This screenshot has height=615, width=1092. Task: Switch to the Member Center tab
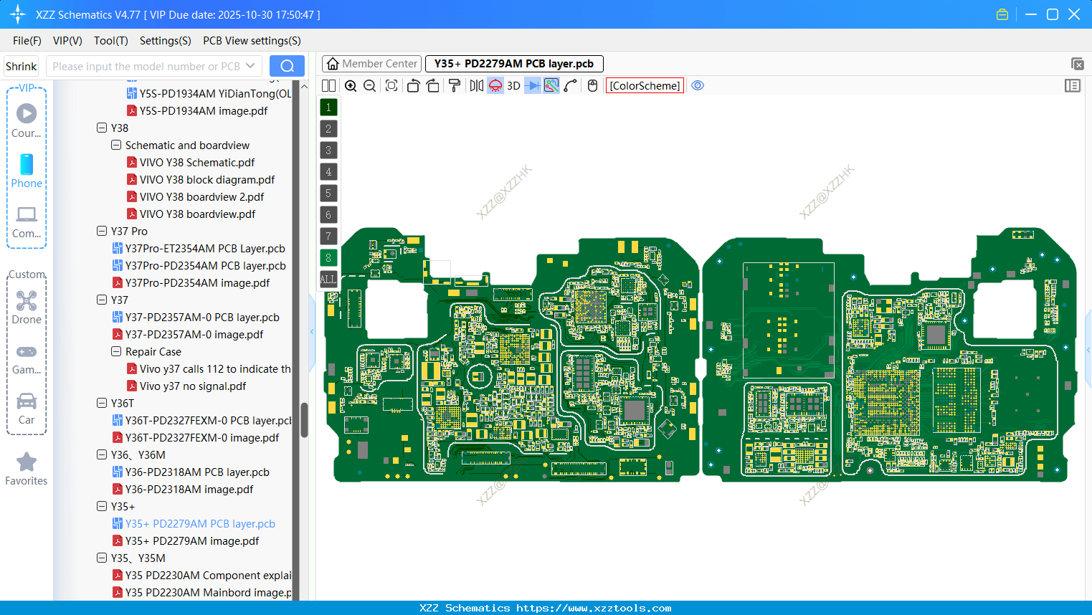[371, 63]
